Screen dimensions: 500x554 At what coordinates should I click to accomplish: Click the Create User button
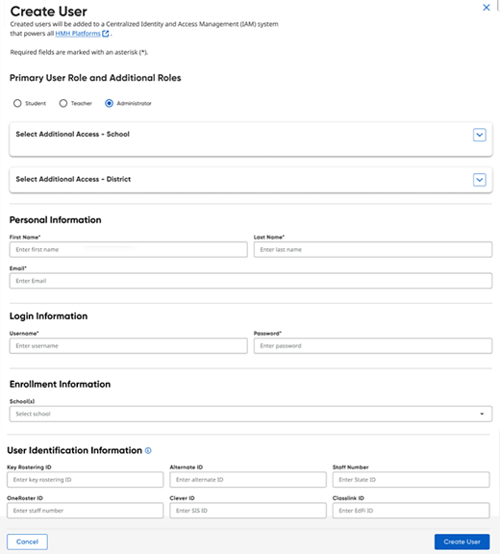click(462, 541)
